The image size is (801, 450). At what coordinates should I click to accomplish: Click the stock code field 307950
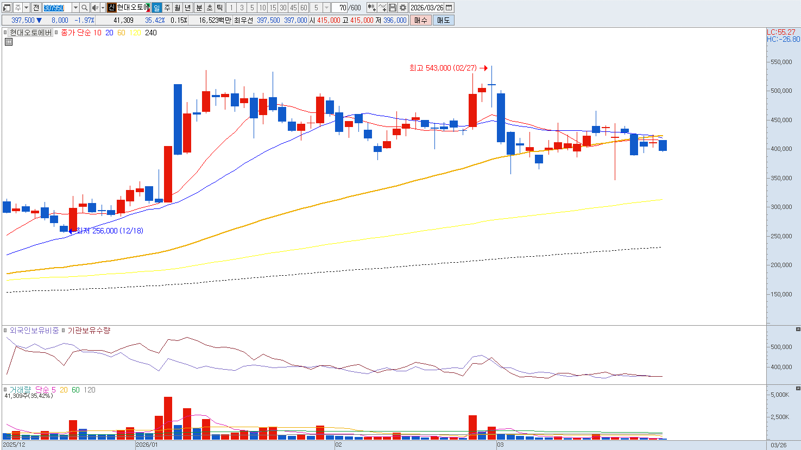57,8
